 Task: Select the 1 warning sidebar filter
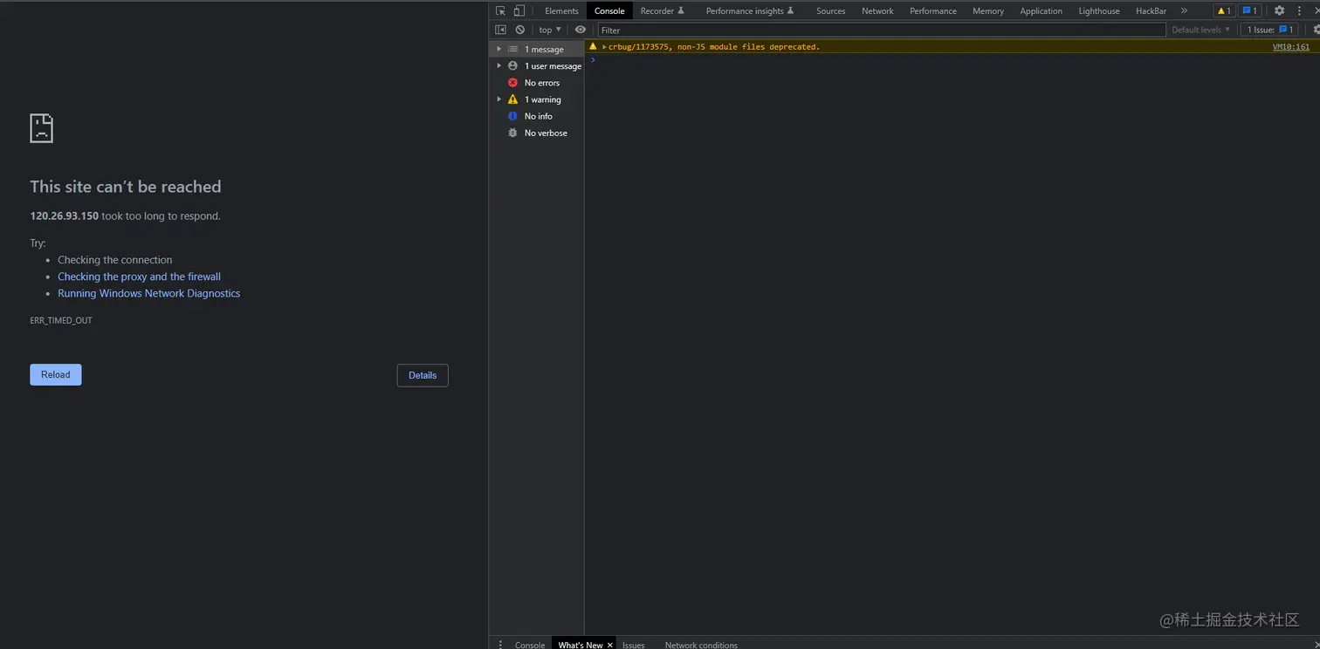[x=537, y=99]
